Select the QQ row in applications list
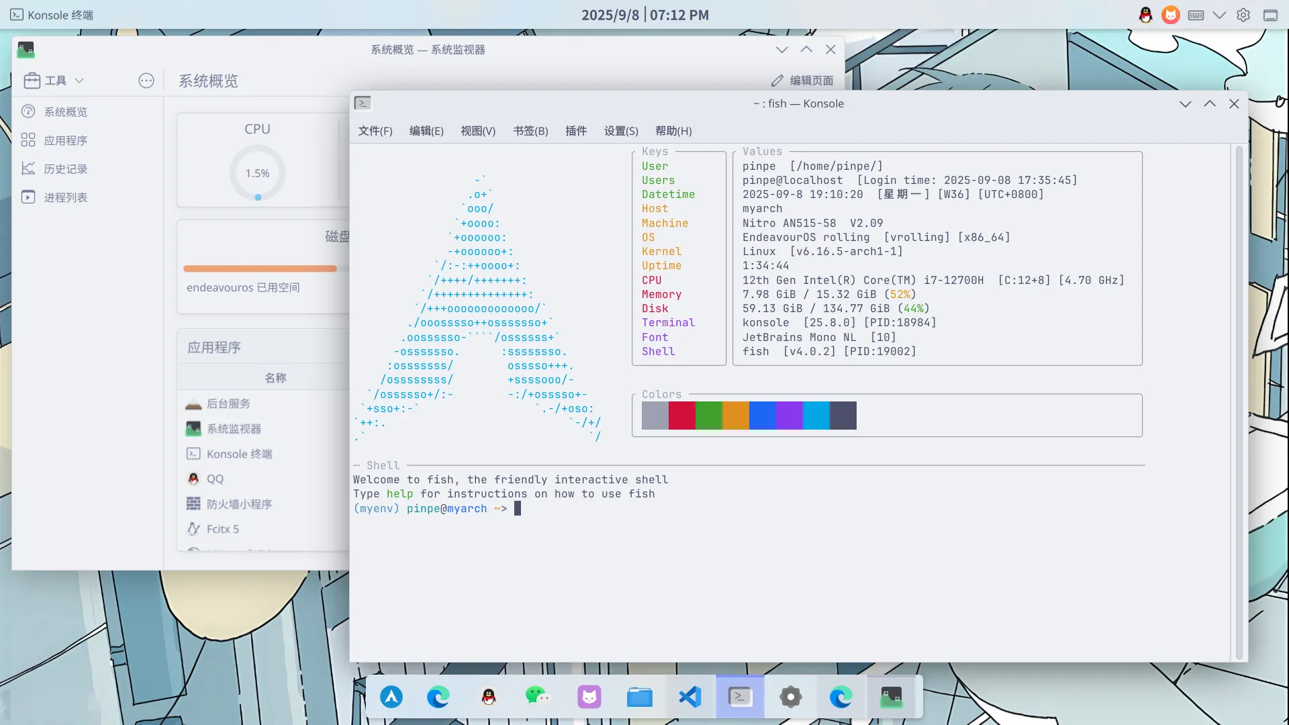The width and height of the screenshot is (1289, 725). pos(215,479)
